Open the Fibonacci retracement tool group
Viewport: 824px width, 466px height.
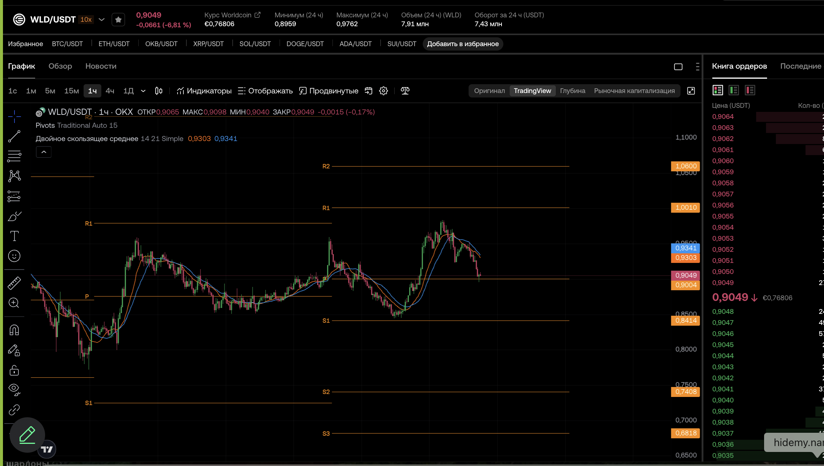click(x=14, y=156)
